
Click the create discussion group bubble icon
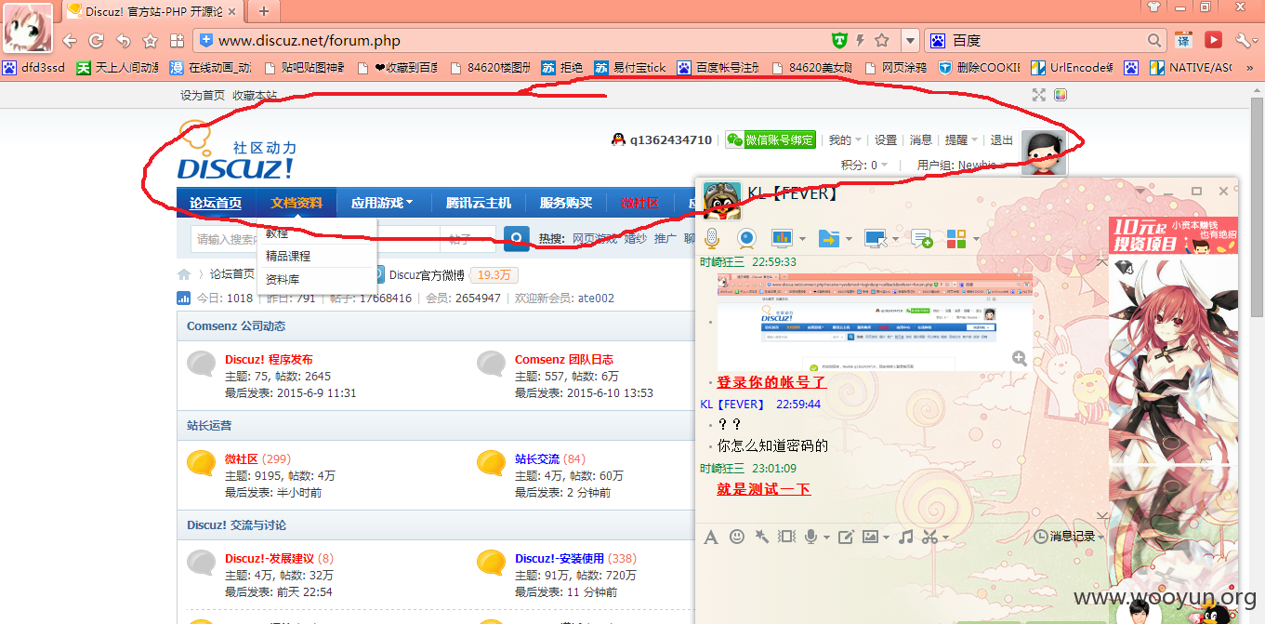pyautogui.click(x=921, y=239)
